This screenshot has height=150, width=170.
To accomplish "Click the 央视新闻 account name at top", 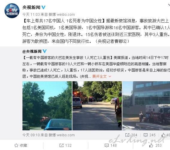I will click(31, 7).
